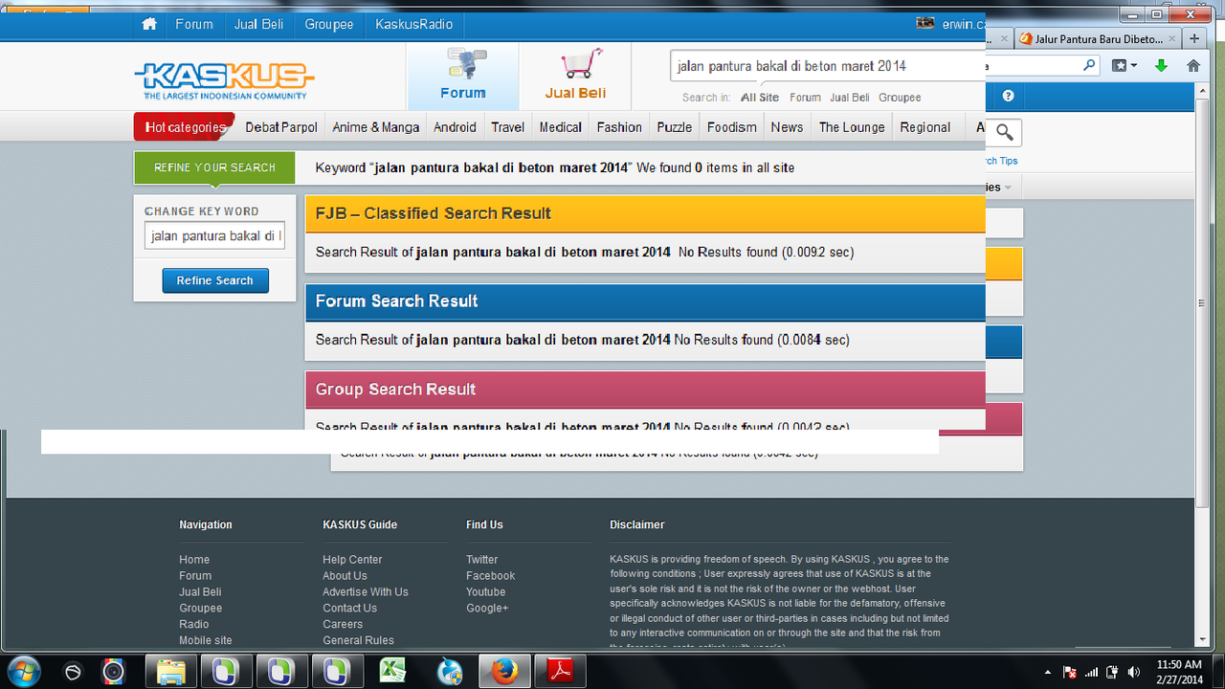The image size is (1225, 689).
Task: Open the Forum section with the chat icon
Action: 463,75
